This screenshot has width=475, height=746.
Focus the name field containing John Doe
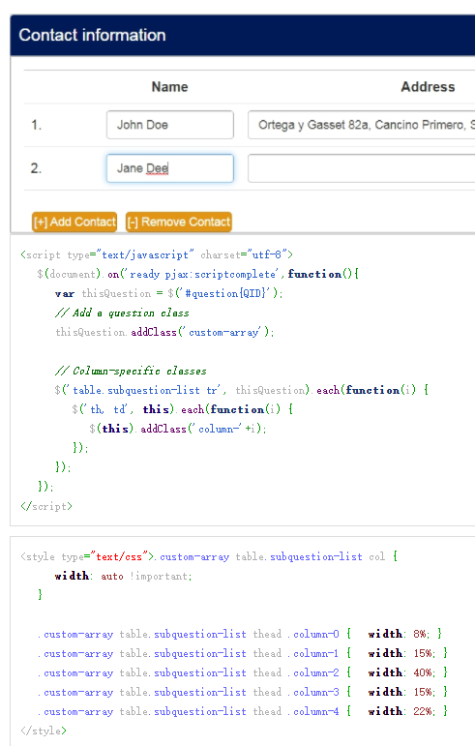170,125
